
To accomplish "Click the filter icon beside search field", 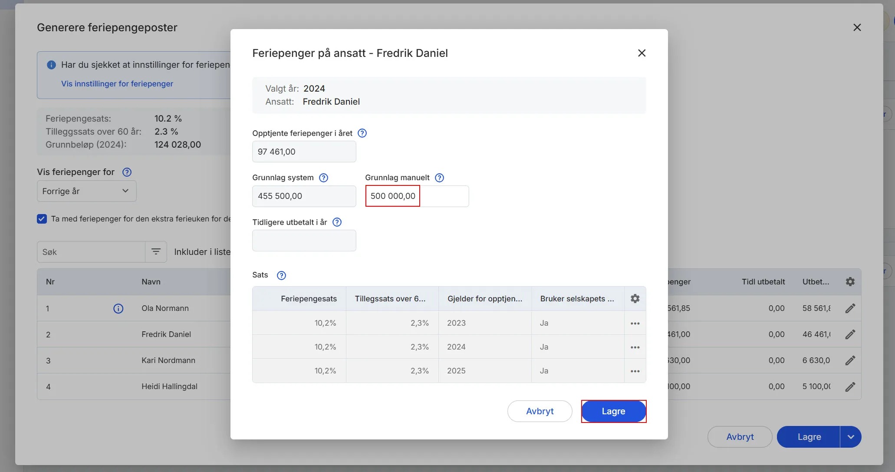I will click(x=156, y=252).
